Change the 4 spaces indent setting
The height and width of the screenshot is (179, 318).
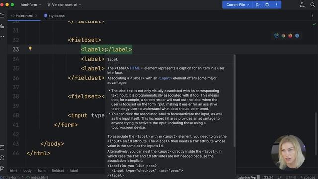[308, 177]
